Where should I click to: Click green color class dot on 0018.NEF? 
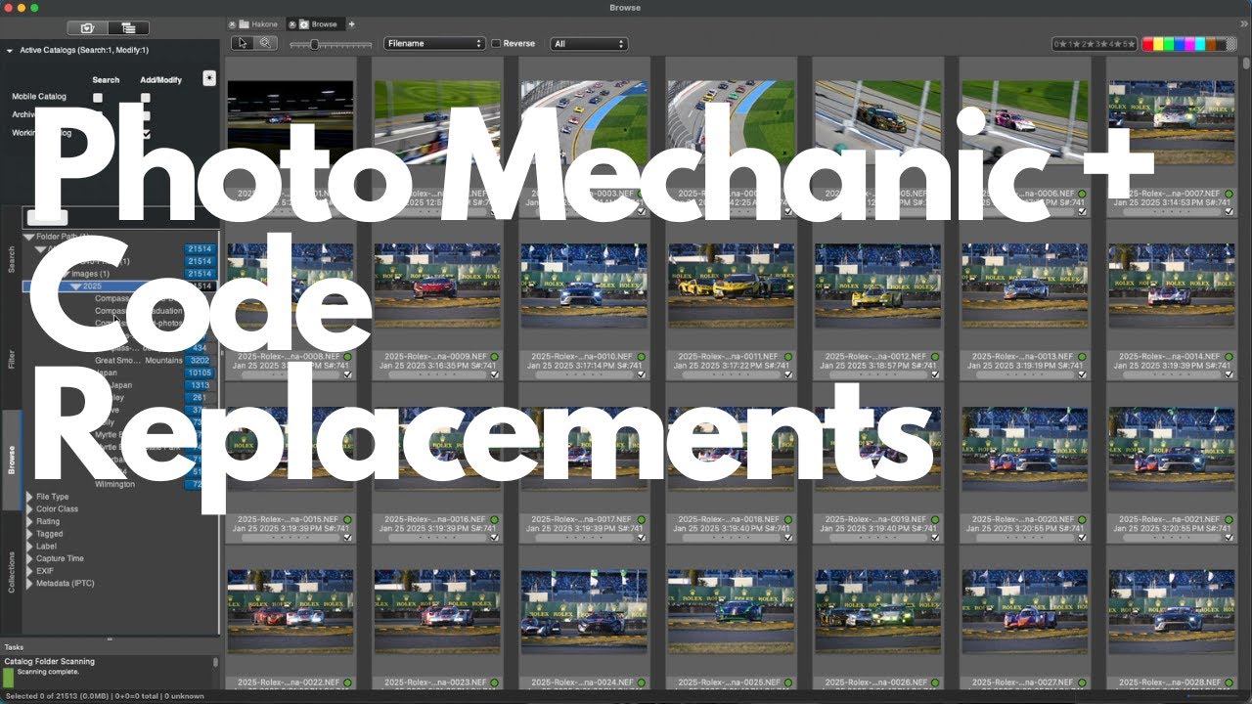click(787, 519)
